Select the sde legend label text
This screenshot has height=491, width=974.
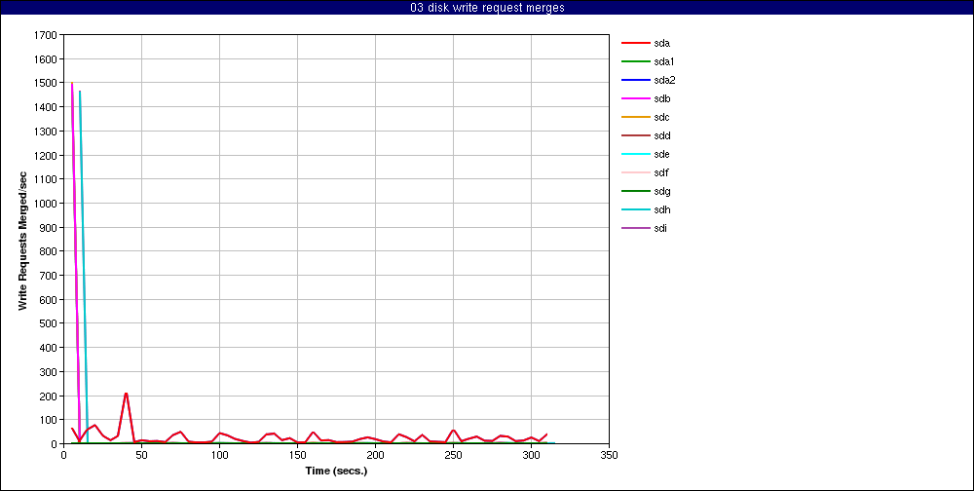pos(662,154)
